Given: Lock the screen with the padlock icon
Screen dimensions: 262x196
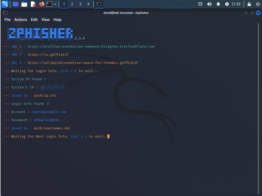Looking at the screenshot, I should [249, 4].
